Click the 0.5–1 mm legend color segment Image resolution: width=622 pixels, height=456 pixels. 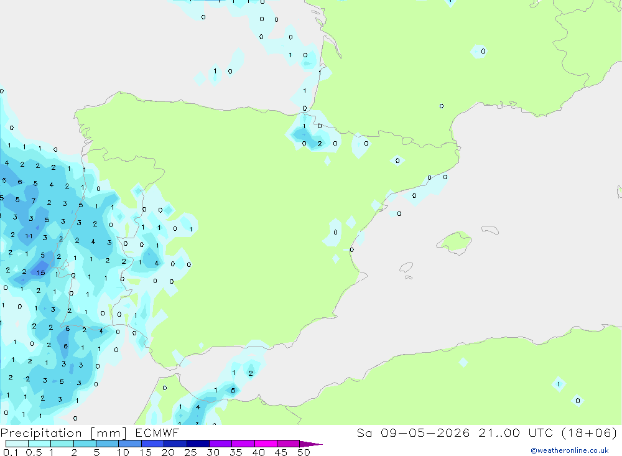(40, 444)
